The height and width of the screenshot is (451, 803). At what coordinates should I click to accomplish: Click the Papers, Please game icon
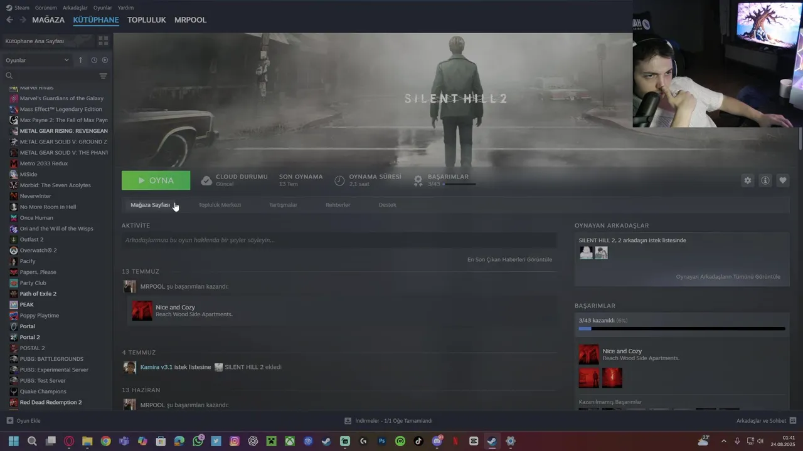(x=14, y=272)
